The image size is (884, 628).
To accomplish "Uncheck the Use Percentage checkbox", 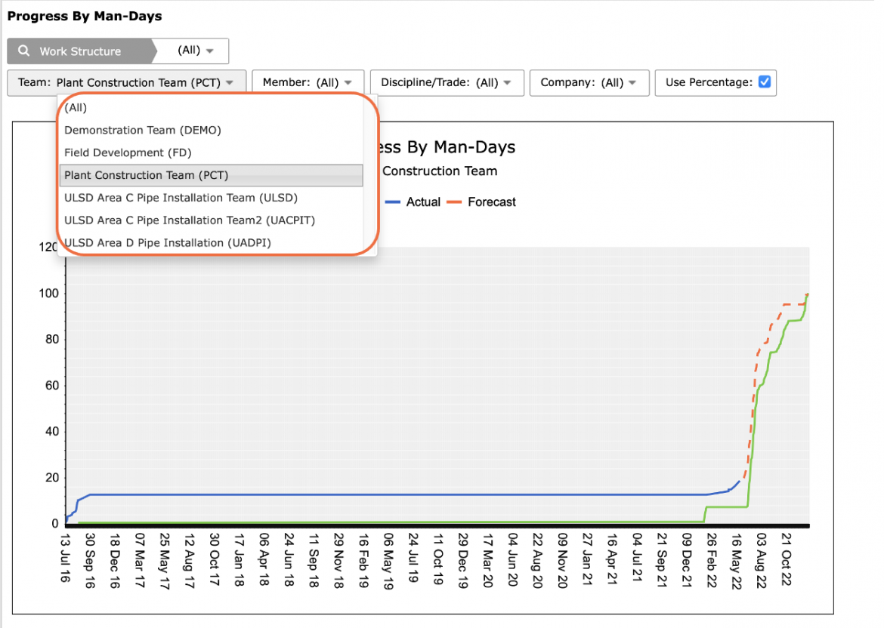I will coord(765,82).
